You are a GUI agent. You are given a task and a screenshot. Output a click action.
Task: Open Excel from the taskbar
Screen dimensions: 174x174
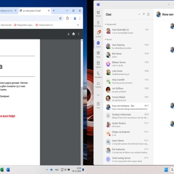[2, 170]
